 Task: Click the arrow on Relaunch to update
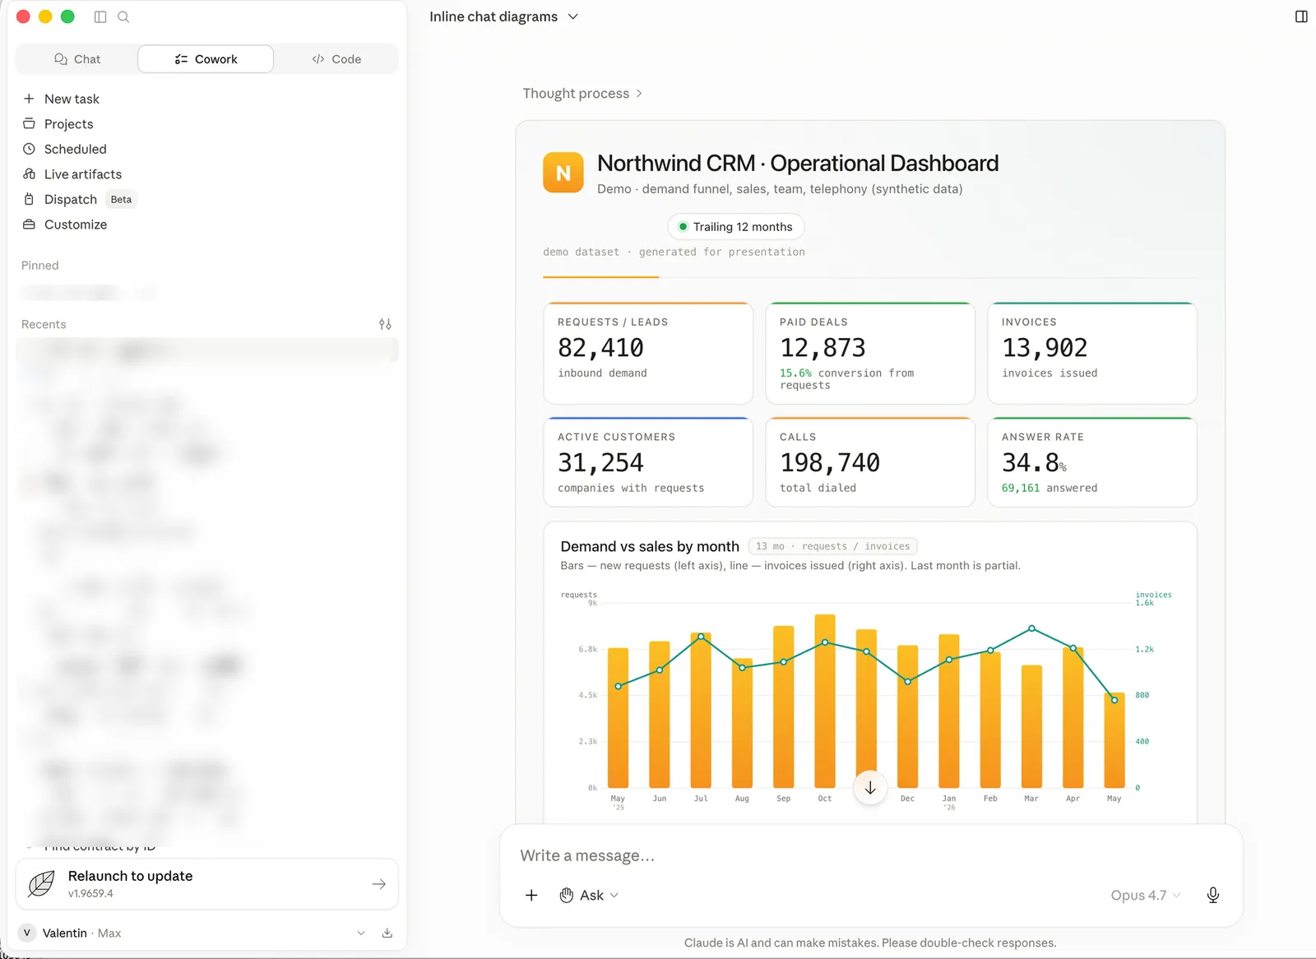pos(379,884)
